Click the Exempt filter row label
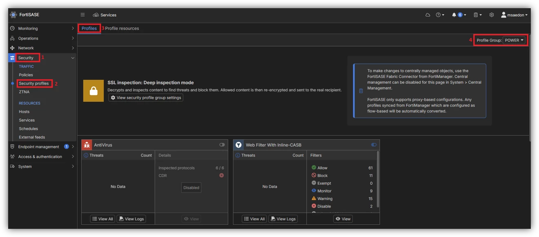 pyautogui.click(x=324, y=183)
